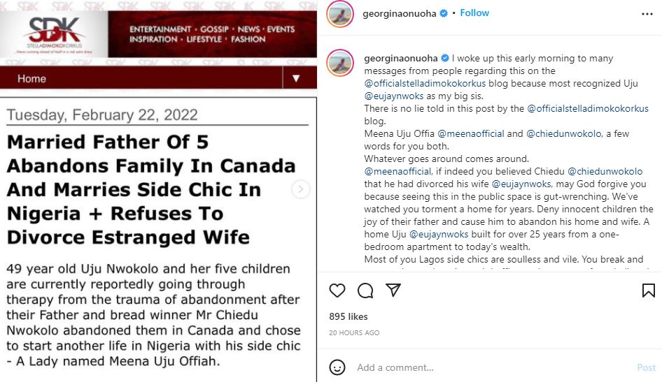The height and width of the screenshot is (382, 662).
Task: Open georginaonuoha profile picture in header
Action: 341,14
